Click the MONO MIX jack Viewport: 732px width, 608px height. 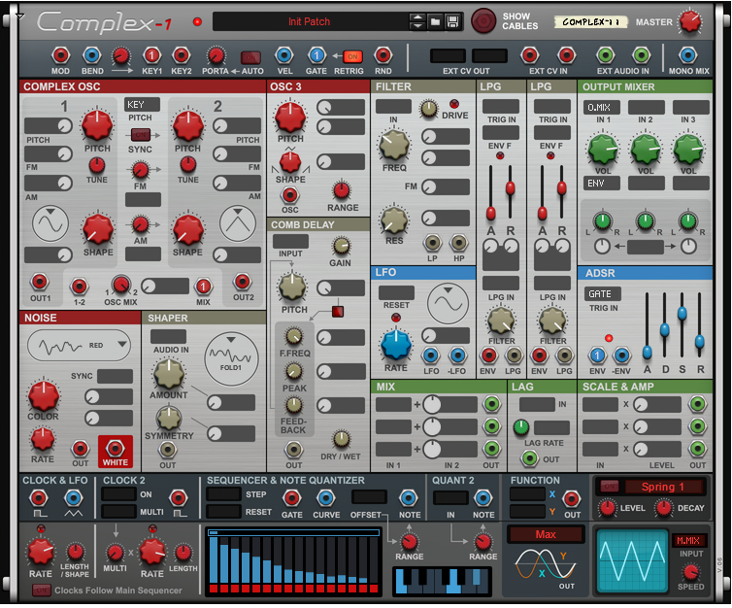point(687,55)
